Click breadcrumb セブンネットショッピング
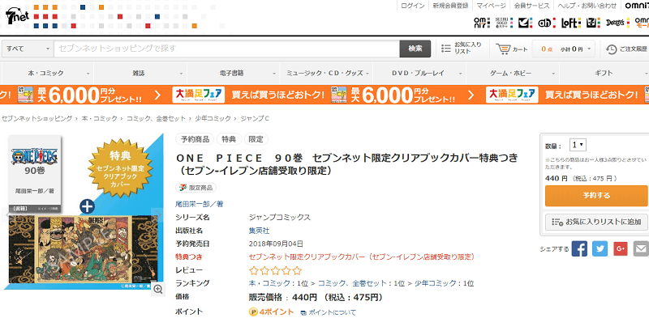 pos(37,118)
